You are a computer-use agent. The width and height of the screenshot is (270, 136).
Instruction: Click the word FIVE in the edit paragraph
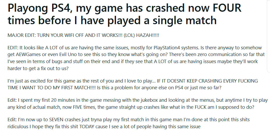pyautogui.click(x=78, y=107)
